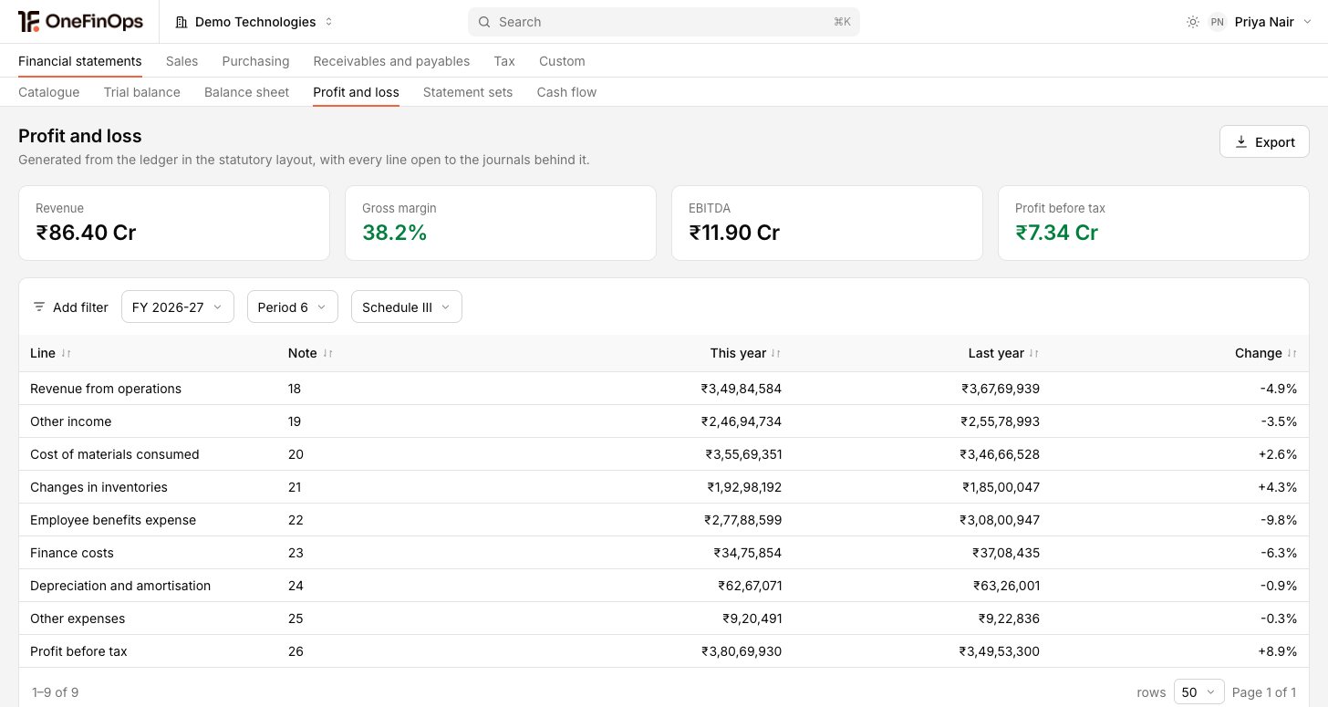The height and width of the screenshot is (707, 1328).
Task: Sort by Note column arrows icon
Action: 328,353
